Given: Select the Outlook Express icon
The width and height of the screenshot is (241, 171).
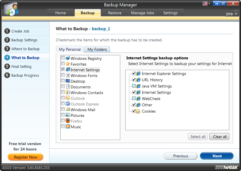Looking at the screenshot, I should (68, 104).
